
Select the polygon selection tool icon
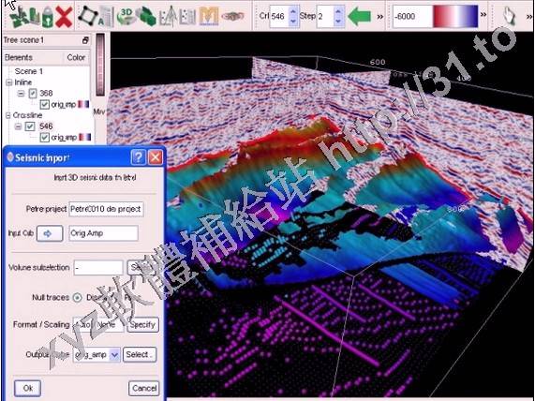[x=88, y=15]
